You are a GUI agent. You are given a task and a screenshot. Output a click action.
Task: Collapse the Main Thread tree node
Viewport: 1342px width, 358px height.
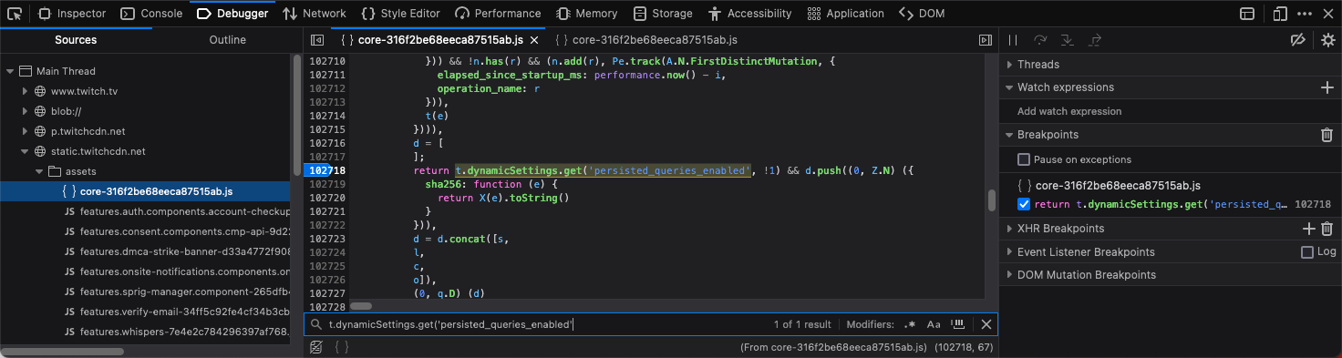point(10,71)
